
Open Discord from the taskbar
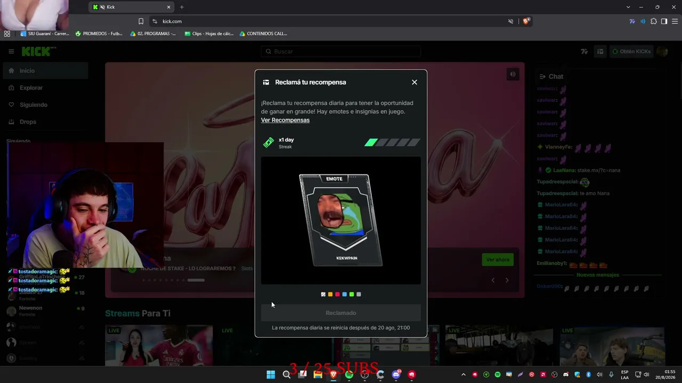(x=396, y=374)
